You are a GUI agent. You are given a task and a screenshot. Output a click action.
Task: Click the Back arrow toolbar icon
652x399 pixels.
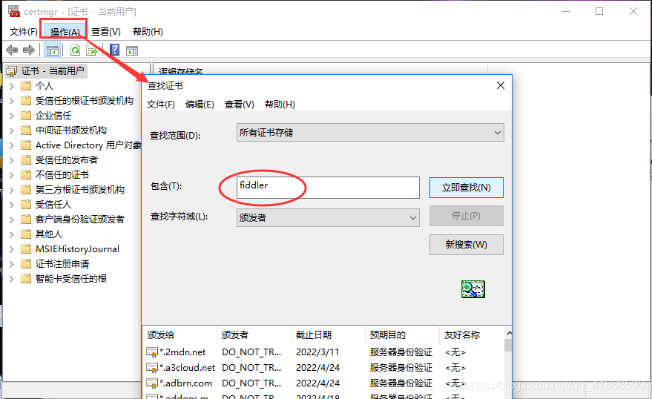(x=12, y=50)
